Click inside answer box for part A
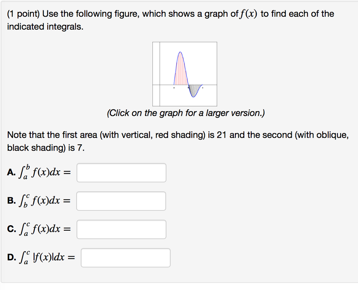The image size is (358, 290). point(121,173)
